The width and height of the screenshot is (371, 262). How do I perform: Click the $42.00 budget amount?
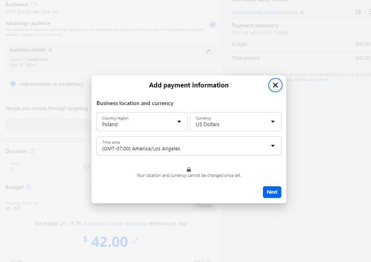click(x=362, y=44)
